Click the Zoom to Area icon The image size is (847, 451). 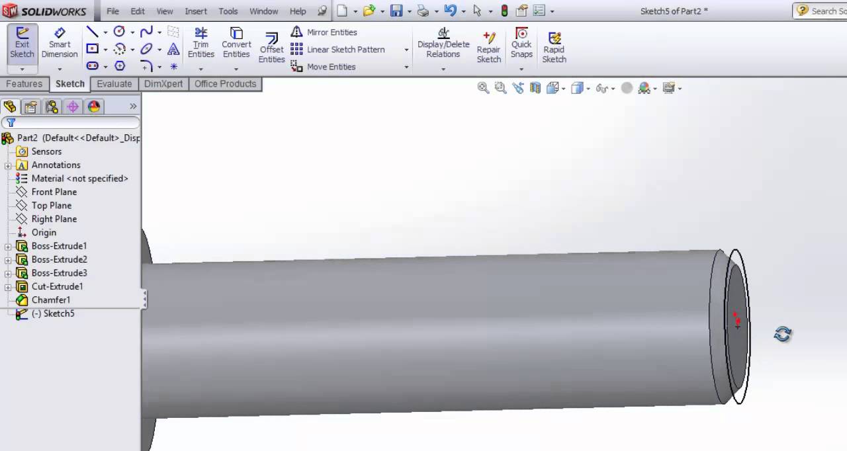[x=500, y=88]
